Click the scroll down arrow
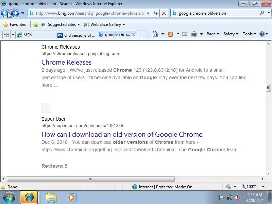This screenshot has width=272, height=204. click(x=268, y=173)
